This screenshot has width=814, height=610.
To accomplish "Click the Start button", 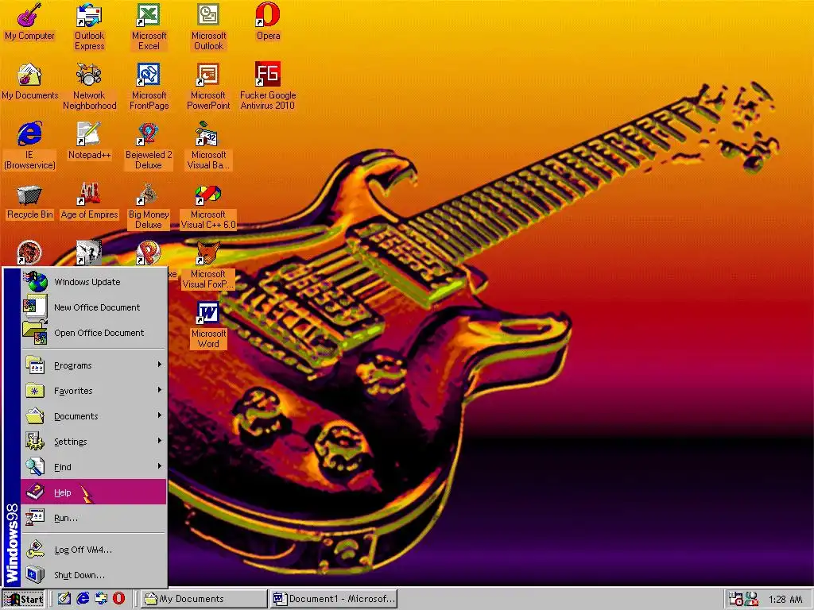I will [x=23, y=599].
